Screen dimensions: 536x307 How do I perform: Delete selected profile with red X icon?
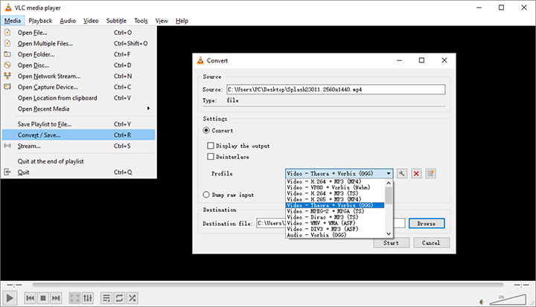(x=416, y=173)
